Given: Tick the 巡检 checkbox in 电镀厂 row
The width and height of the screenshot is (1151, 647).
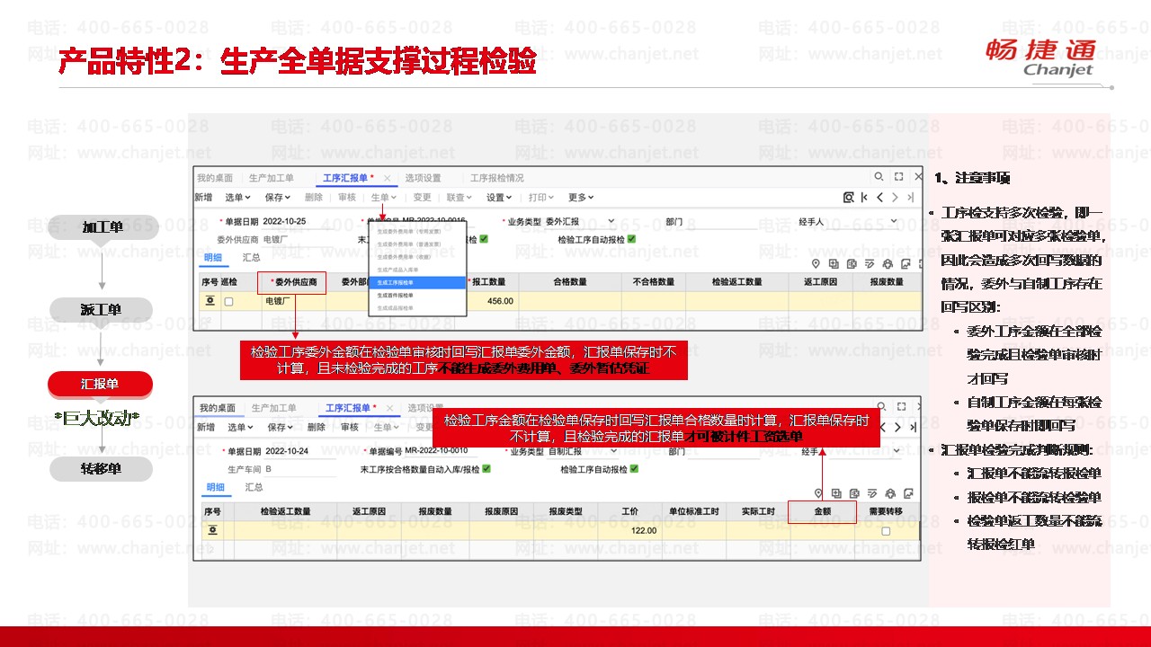Looking at the screenshot, I should [228, 301].
